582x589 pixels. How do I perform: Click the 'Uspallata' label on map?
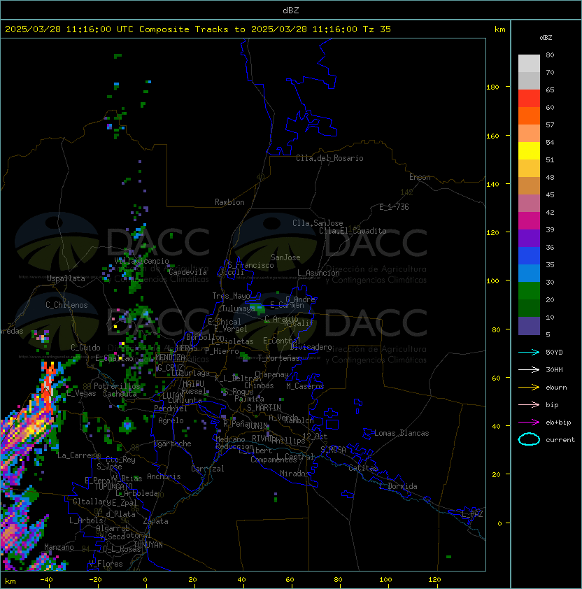(66, 278)
